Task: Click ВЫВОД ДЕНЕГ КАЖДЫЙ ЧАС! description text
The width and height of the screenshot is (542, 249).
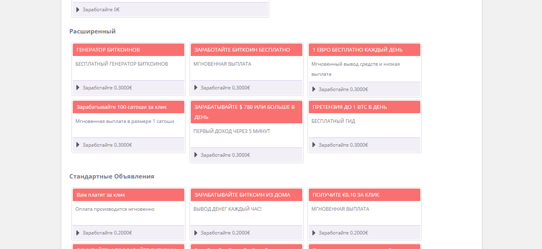Action: point(228,209)
